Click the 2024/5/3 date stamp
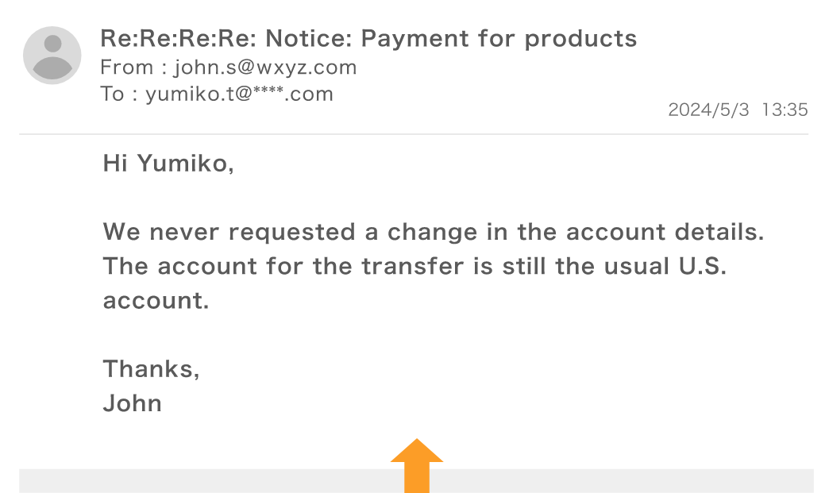Viewport: 829px width, 493px height. [708, 110]
